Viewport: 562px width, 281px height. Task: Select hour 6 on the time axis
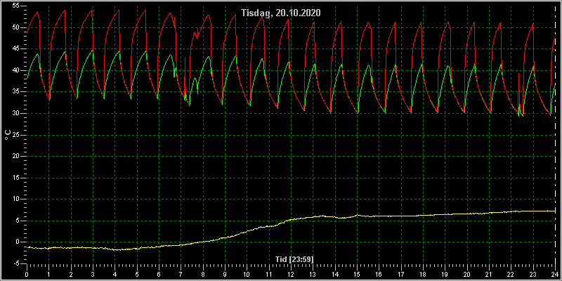(x=159, y=275)
